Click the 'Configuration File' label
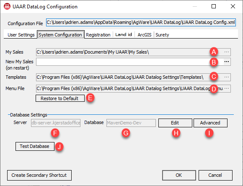The image size is (243, 186). tap(25, 23)
